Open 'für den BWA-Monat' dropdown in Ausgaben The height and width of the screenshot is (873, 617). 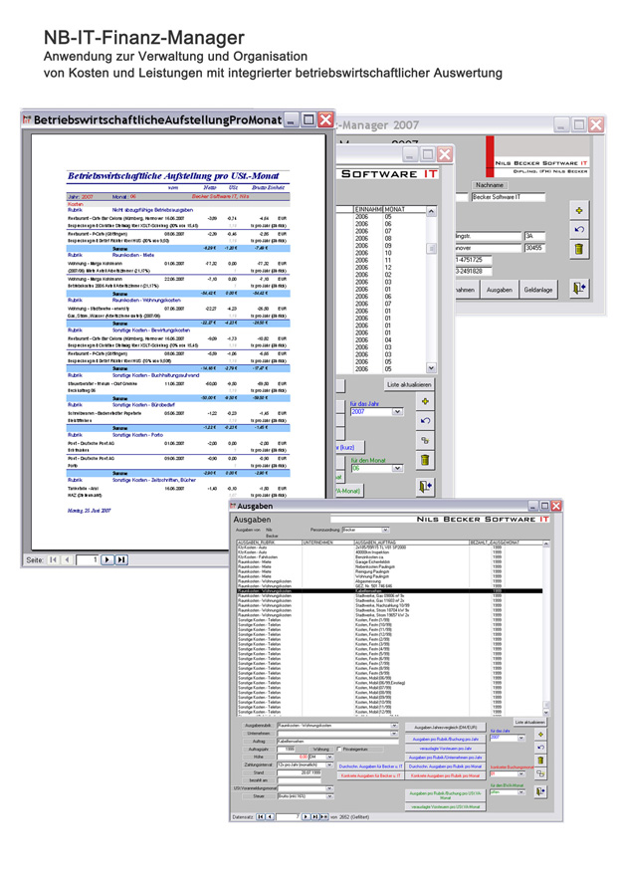(x=521, y=792)
